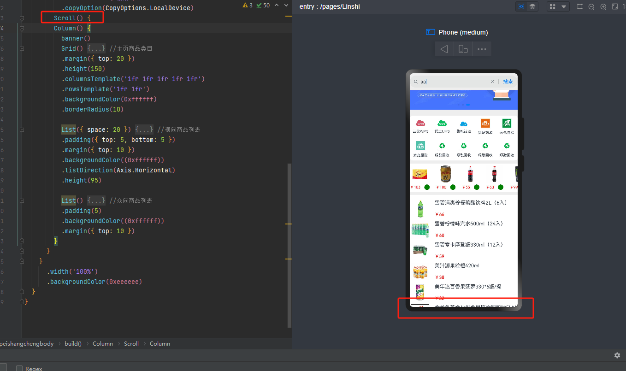
Task: Jump to next highlighted error with down arrow
Action: tap(286, 6)
